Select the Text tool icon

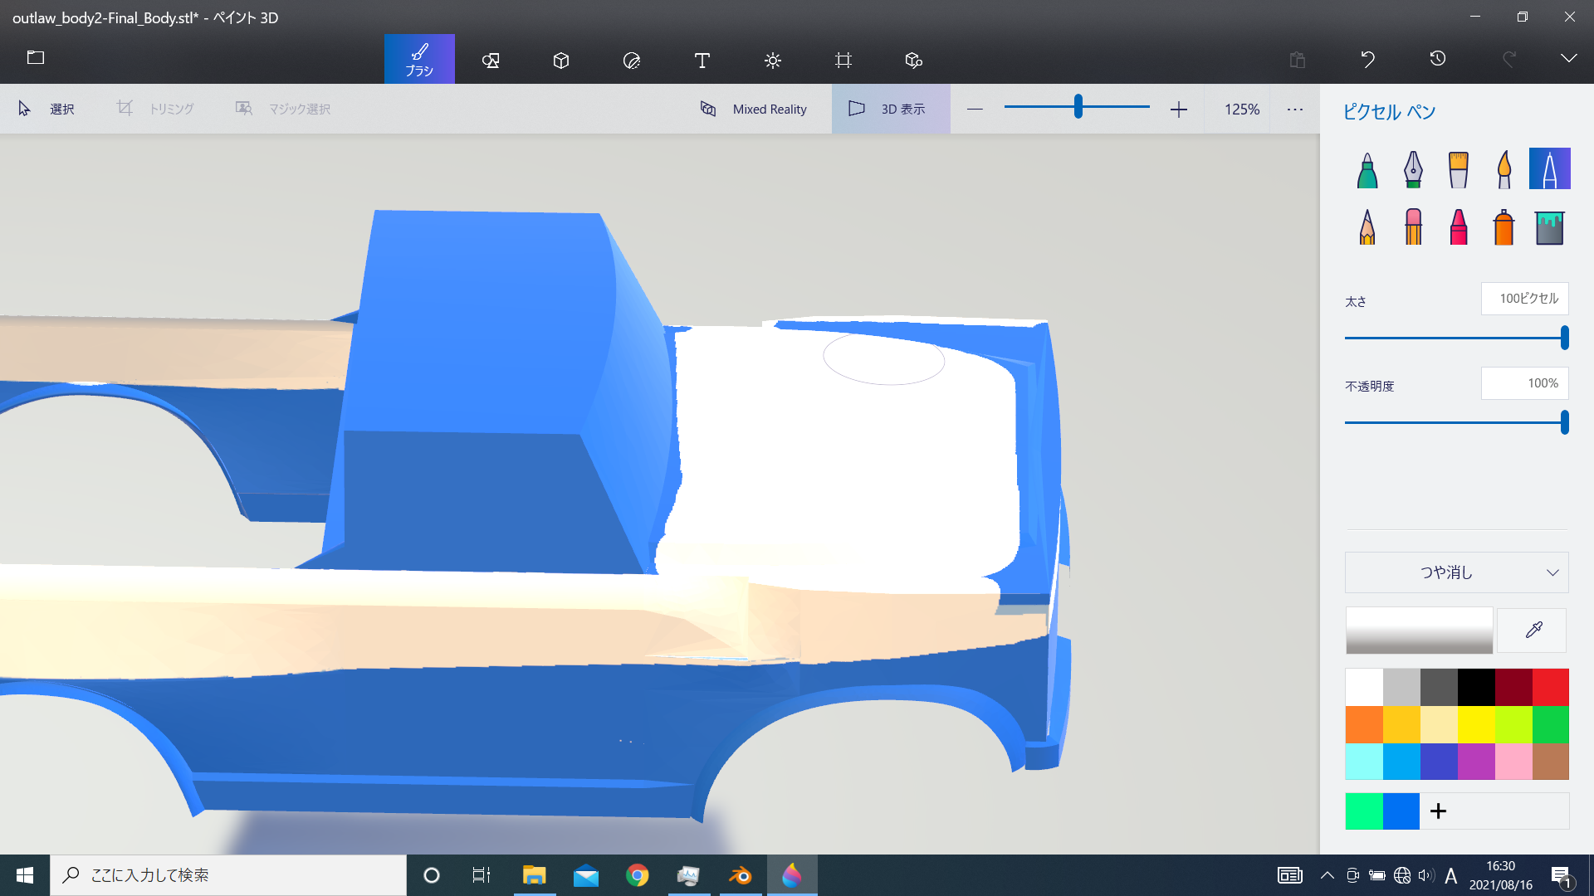point(702,61)
